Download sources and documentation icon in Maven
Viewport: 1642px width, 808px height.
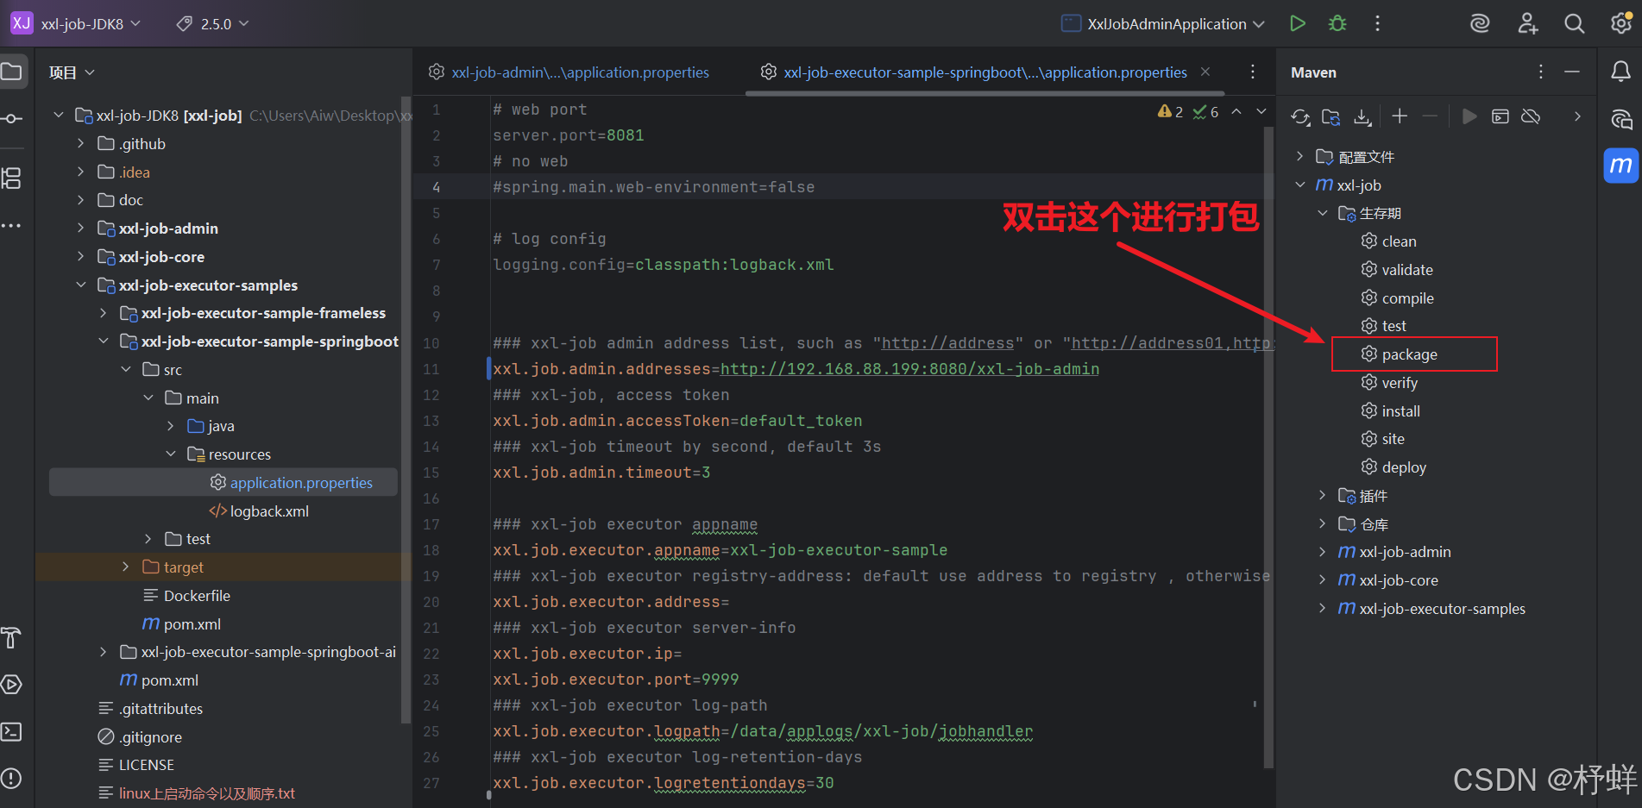click(1362, 116)
